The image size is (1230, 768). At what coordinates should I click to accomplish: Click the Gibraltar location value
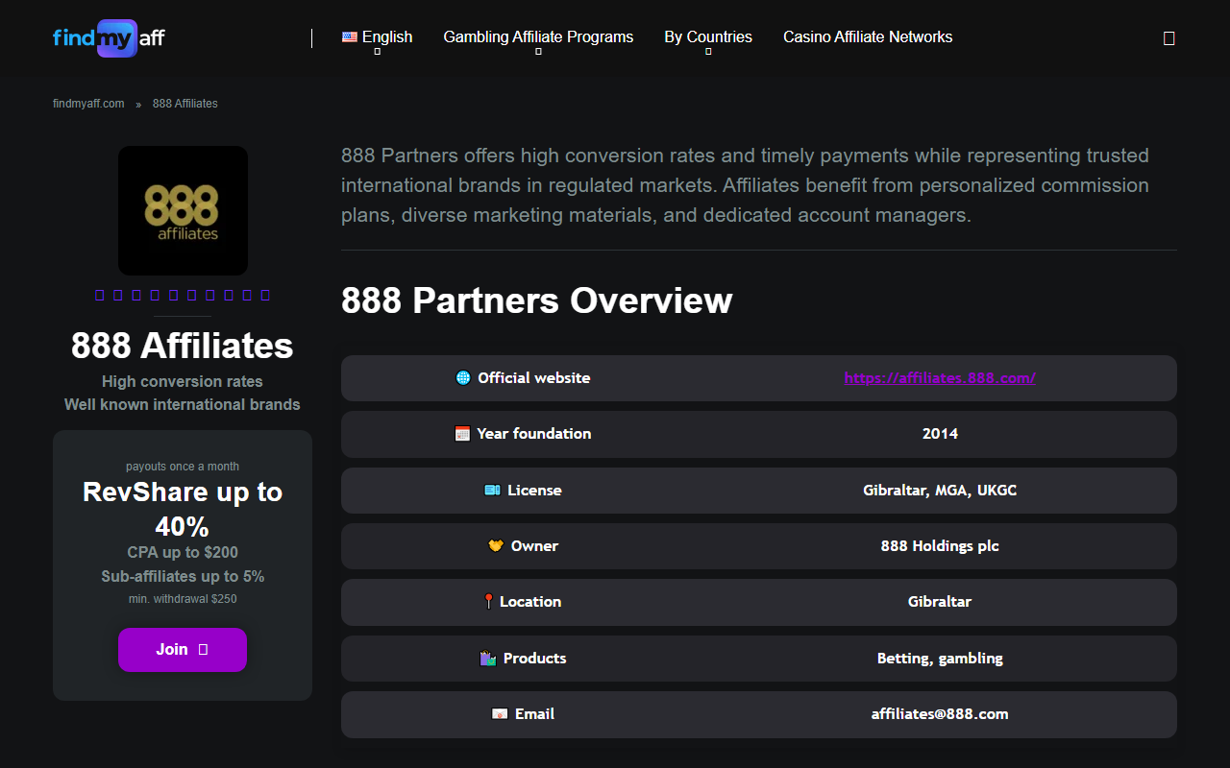pyautogui.click(x=940, y=602)
